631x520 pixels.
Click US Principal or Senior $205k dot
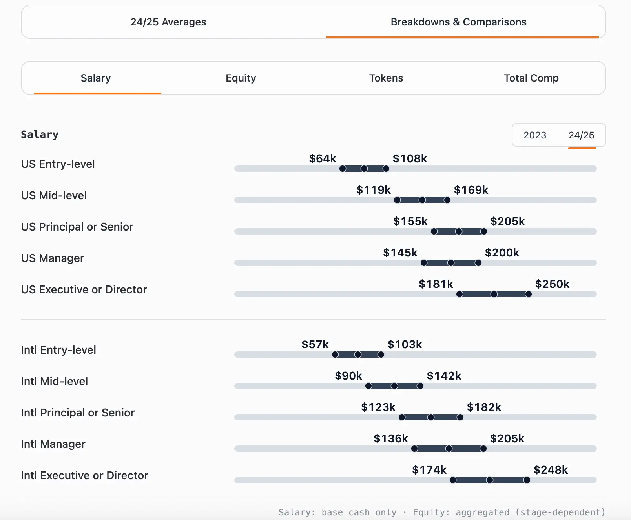click(x=483, y=231)
